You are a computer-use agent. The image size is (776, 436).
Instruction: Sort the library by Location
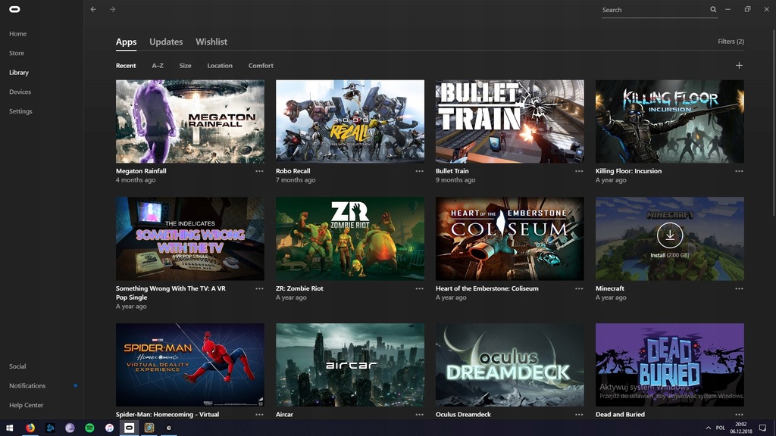pyautogui.click(x=220, y=65)
